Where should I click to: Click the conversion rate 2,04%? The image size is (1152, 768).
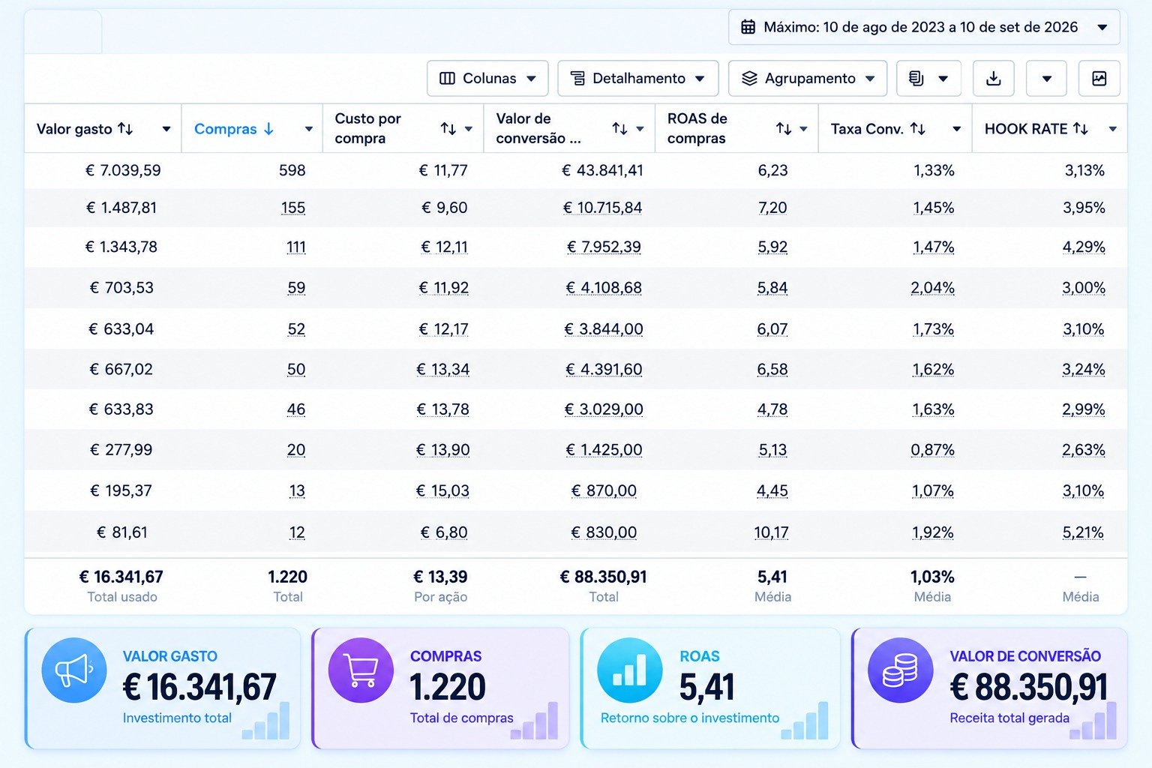932,288
